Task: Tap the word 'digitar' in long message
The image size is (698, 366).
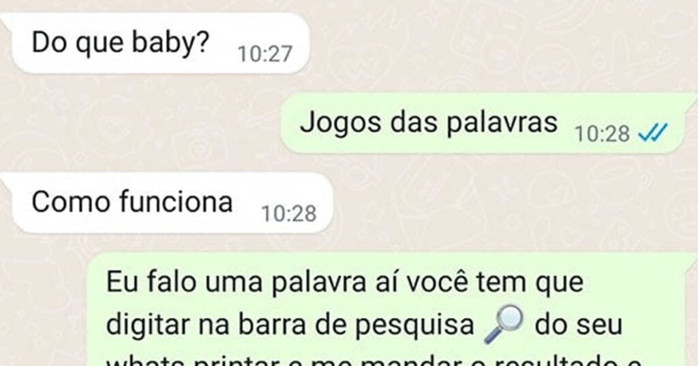Action: 148,325
